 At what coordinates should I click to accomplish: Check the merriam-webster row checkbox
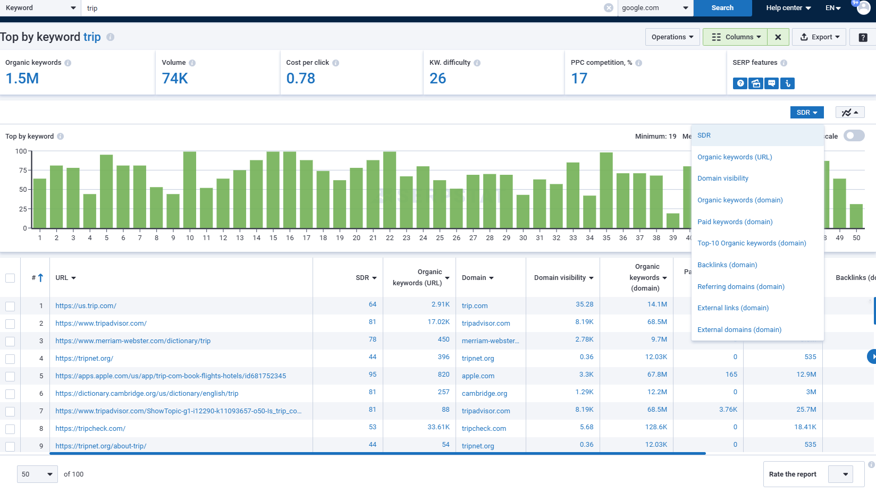pos(10,341)
